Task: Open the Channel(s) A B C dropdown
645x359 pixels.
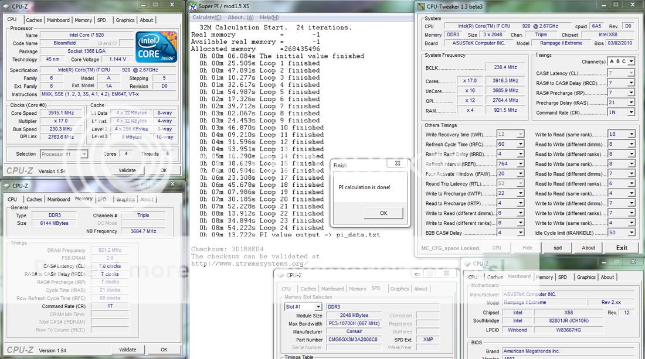Action: point(631,61)
